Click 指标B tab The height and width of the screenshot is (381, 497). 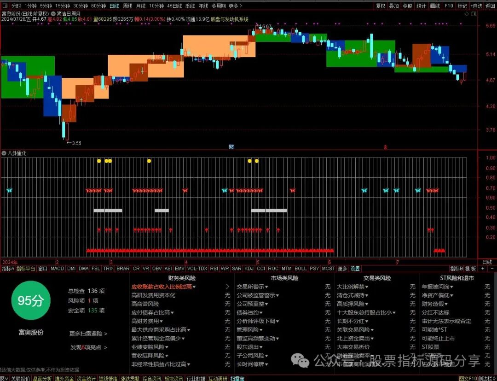(457, 269)
